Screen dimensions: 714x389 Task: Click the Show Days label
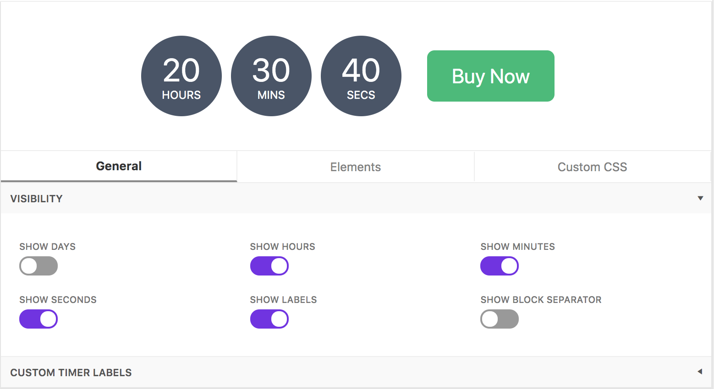(x=48, y=247)
